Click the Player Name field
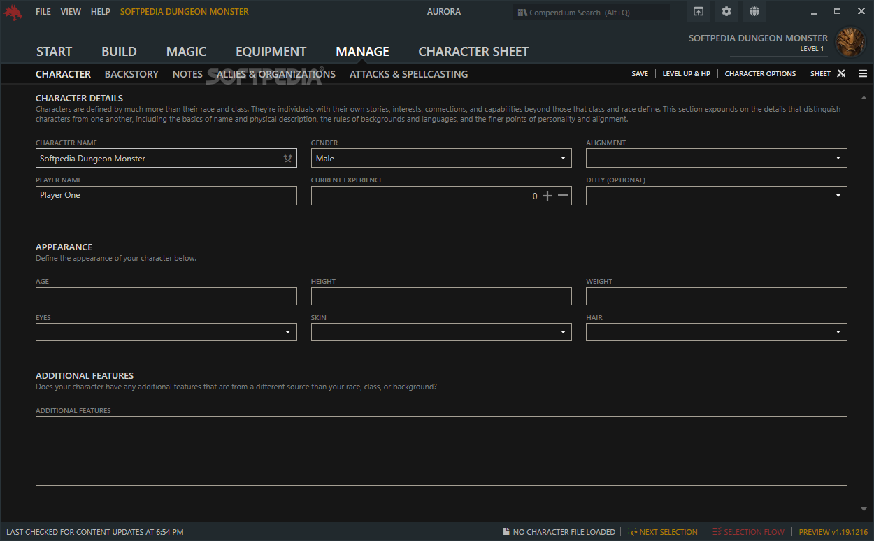The height and width of the screenshot is (541, 874). tap(166, 196)
